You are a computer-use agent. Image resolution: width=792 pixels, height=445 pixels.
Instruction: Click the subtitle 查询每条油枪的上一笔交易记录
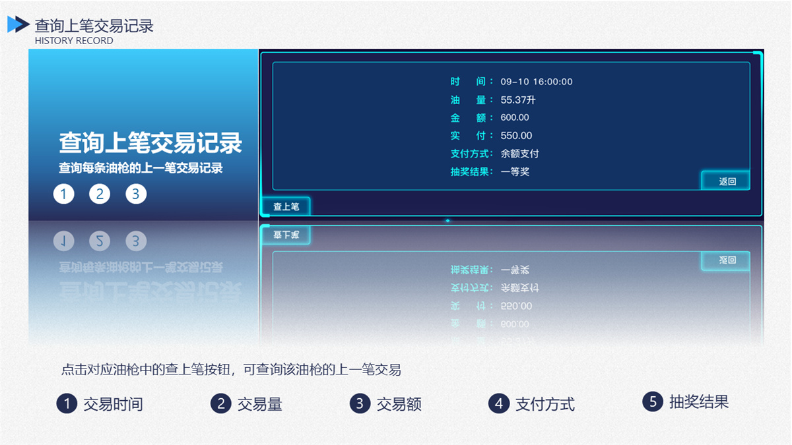[141, 168]
